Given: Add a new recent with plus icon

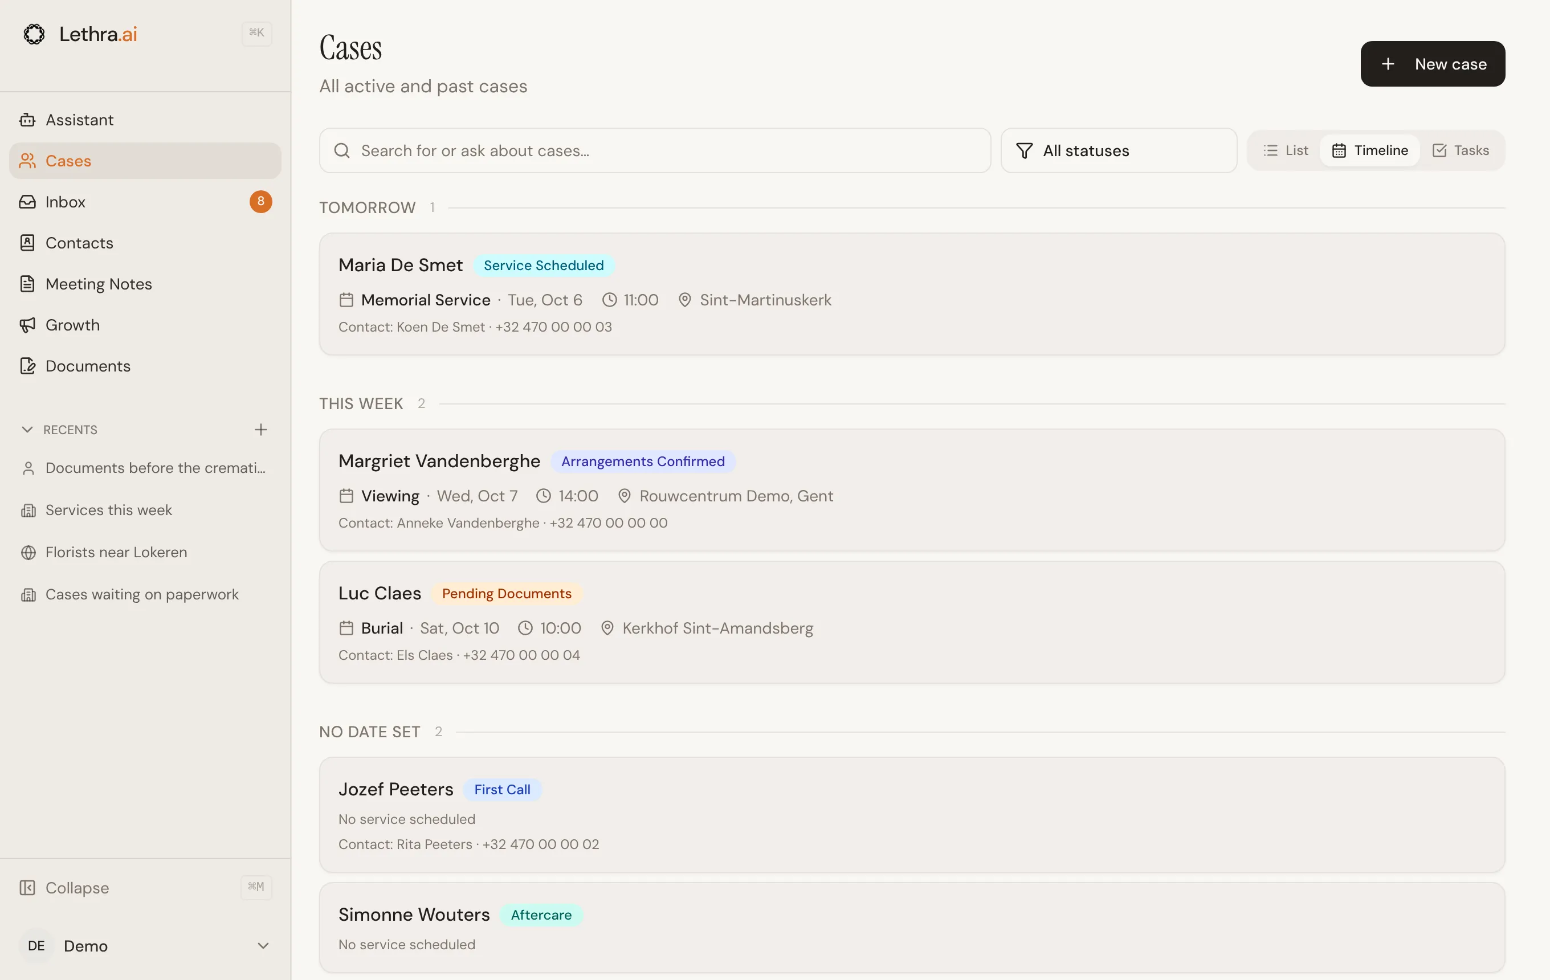Looking at the screenshot, I should pyautogui.click(x=260, y=429).
